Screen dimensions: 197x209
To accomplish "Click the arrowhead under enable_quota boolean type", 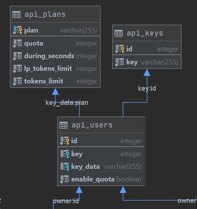I will [x=123, y=190].
